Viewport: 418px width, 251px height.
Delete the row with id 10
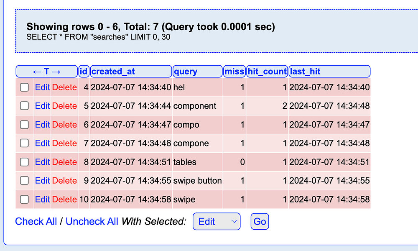[x=64, y=199]
